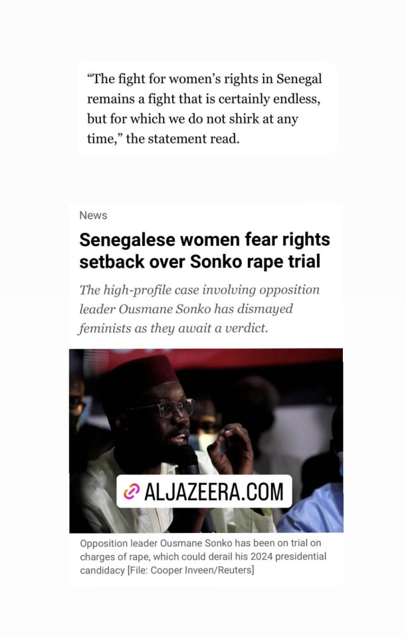The height and width of the screenshot is (638, 406).
Task: Open the 'Senegalese women fear rights' headline
Action: click(x=204, y=251)
